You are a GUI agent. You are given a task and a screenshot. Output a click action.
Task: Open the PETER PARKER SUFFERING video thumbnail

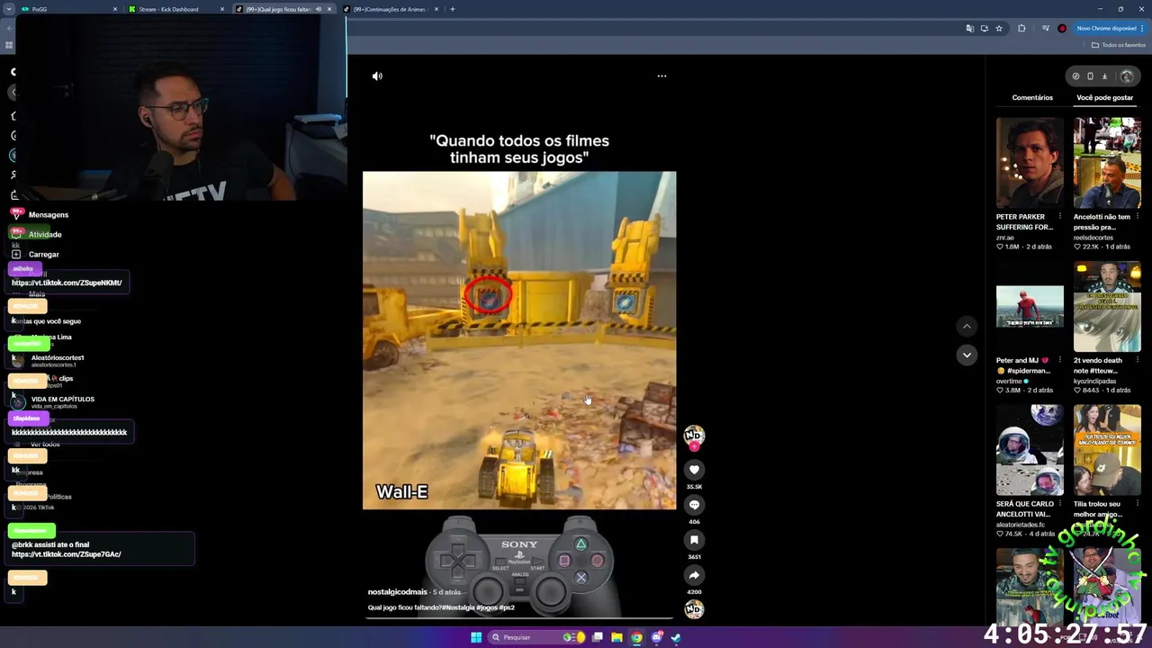coord(1030,163)
